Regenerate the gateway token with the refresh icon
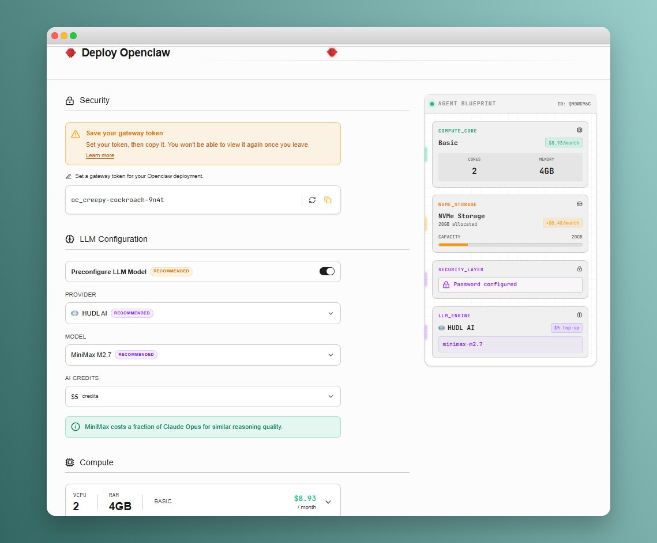Screen dimensions: 657x543 pyautogui.click(x=312, y=200)
